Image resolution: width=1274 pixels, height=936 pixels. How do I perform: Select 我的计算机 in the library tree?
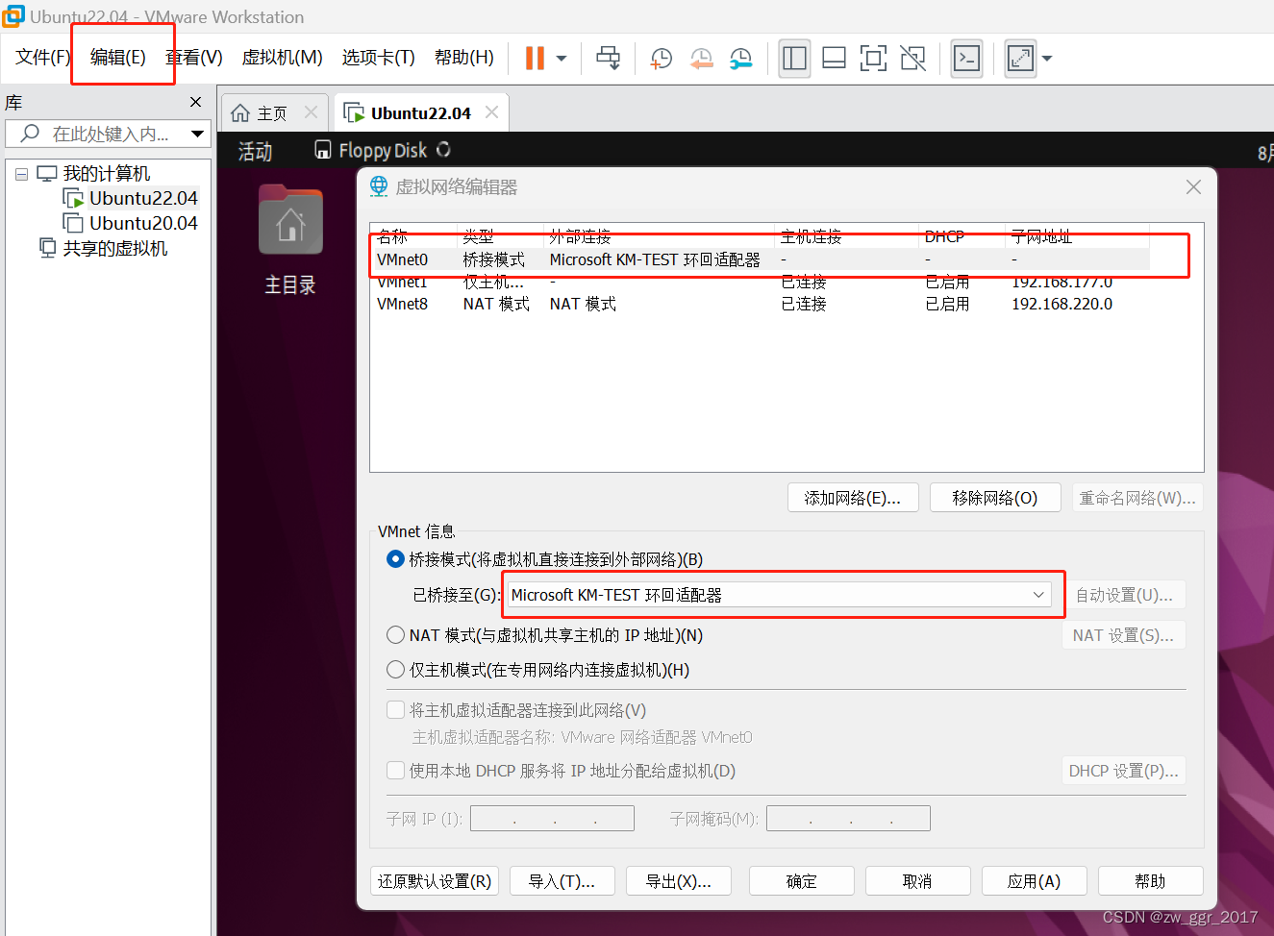click(x=107, y=174)
